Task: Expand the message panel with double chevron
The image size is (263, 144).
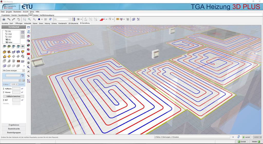Action: tap(233, 137)
